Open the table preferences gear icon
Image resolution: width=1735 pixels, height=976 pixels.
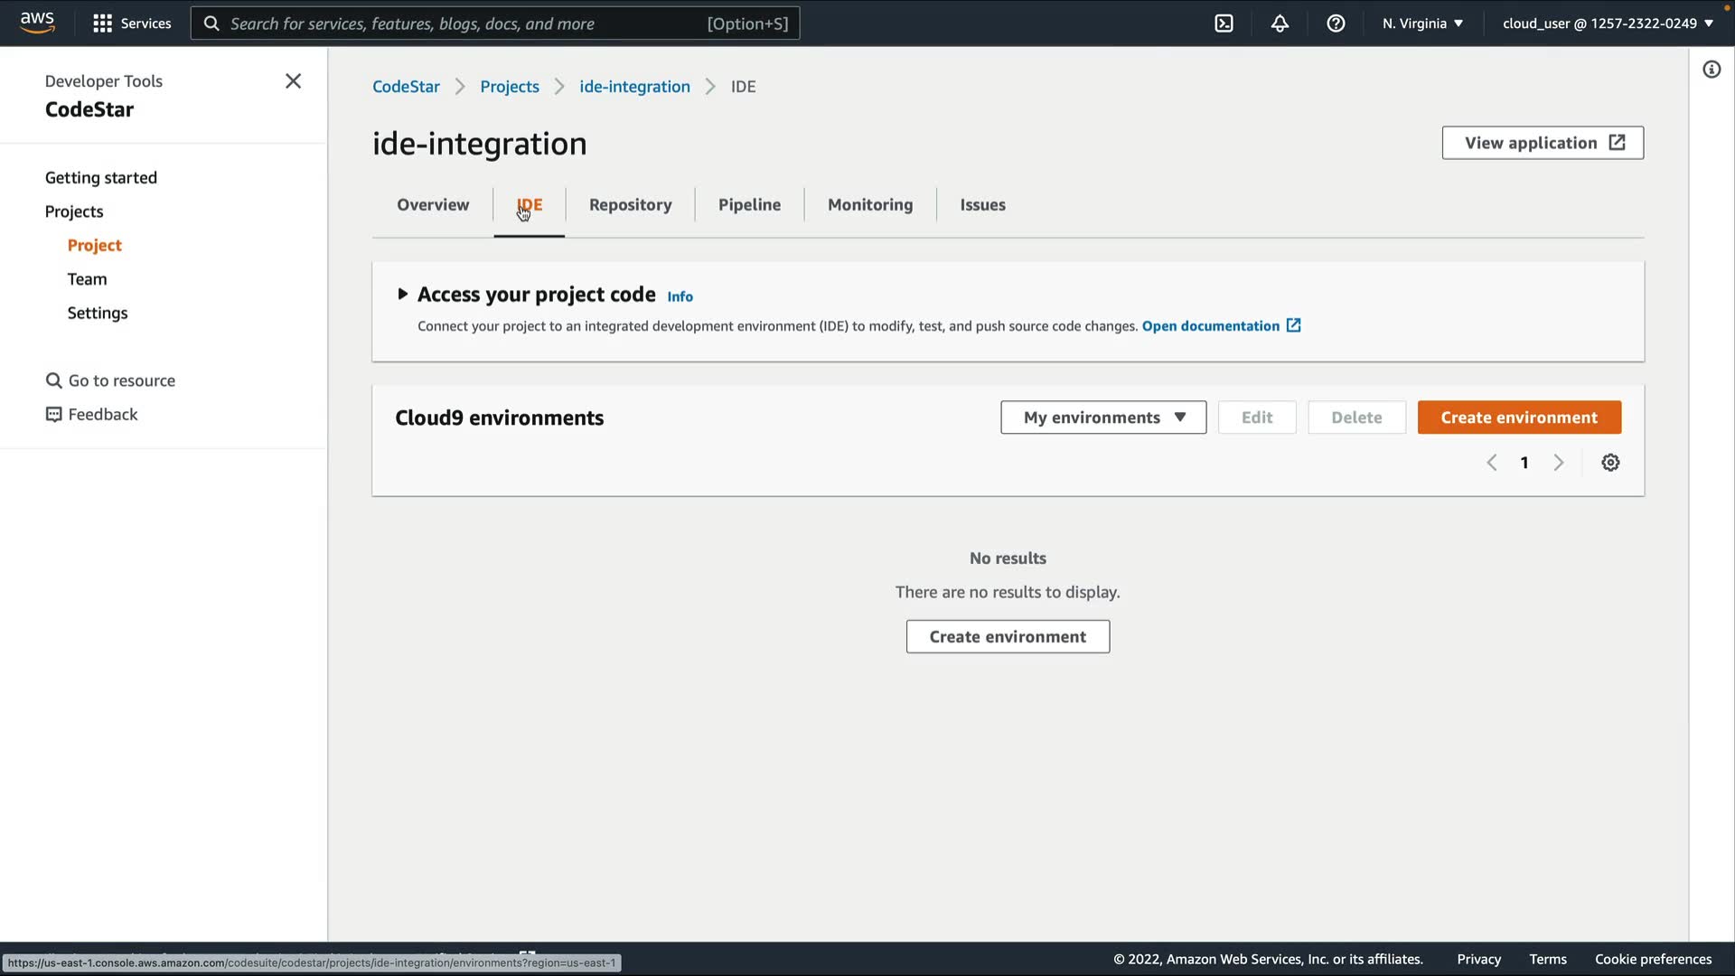pos(1610,463)
